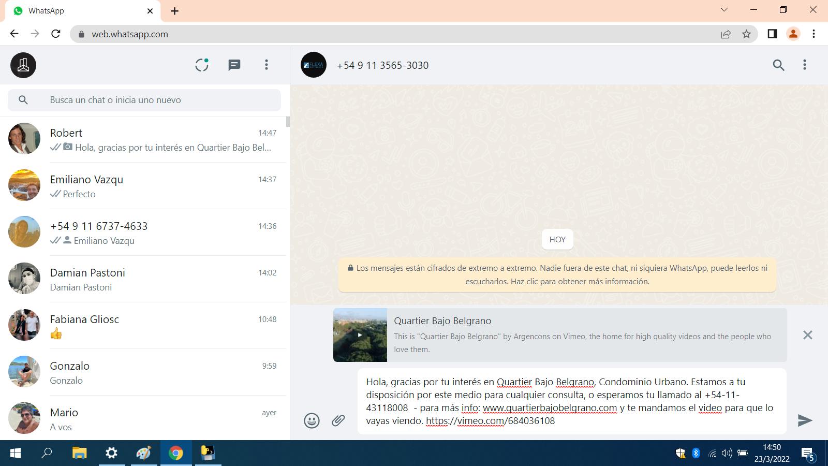Open Settings gear in taskbar

pos(111,454)
